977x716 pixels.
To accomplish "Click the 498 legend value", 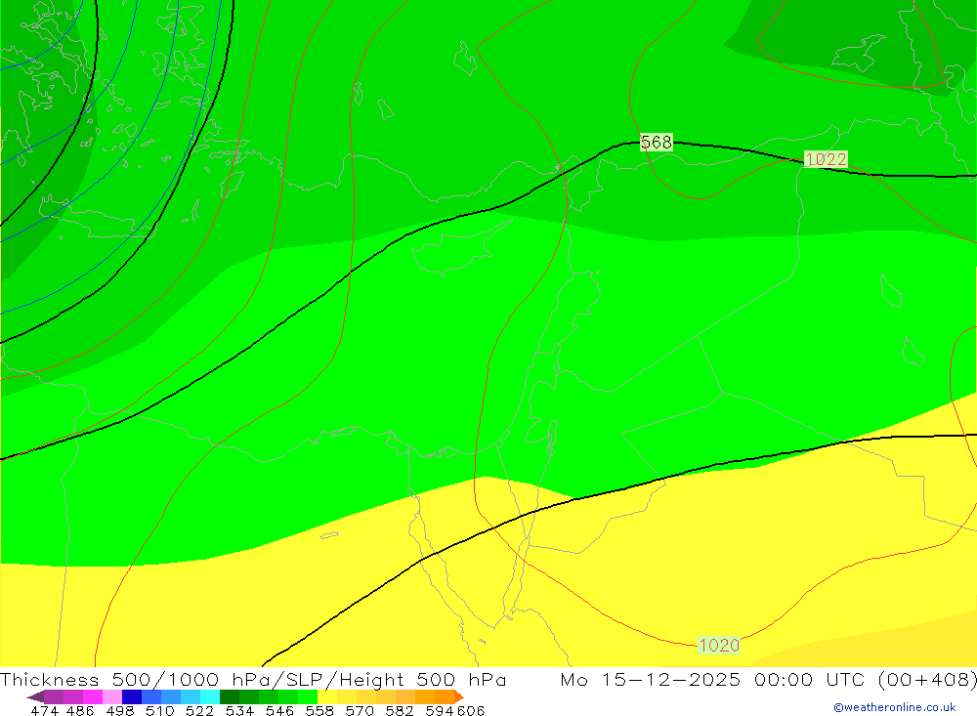I will point(119,711).
